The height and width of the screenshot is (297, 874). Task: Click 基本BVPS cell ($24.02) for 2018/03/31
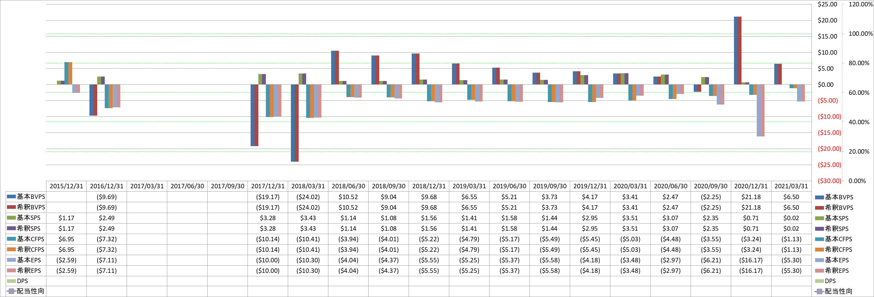click(308, 197)
